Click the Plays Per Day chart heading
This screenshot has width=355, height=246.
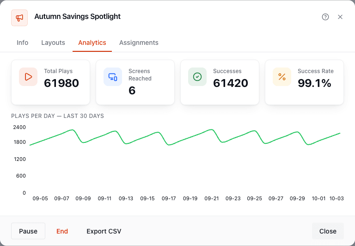[x=57, y=116]
